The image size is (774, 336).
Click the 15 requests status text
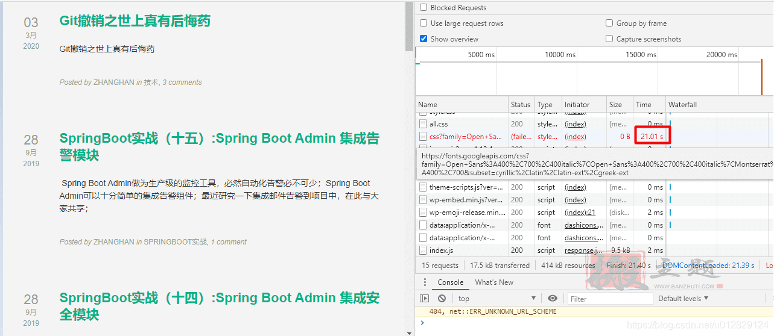(440, 266)
